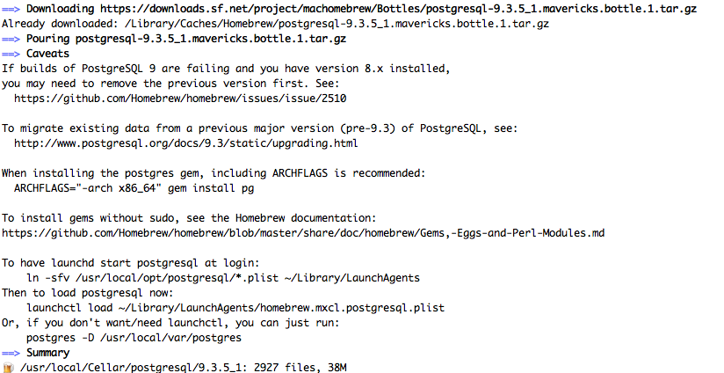The image size is (724, 373).
Task: Click the blue arrow before Summary
Action: tap(11, 353)
